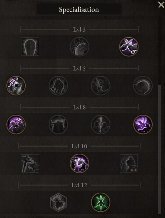Screen dimensions: 165x218
Task: Select the glowing shield skill at Lvl 3
Action: coord(30,47)
